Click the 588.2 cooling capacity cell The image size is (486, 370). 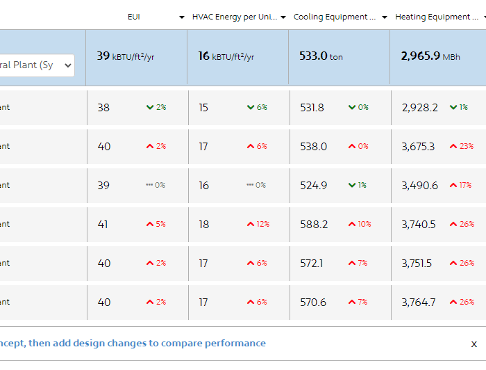pyautogui.click(x=314, y=225)
